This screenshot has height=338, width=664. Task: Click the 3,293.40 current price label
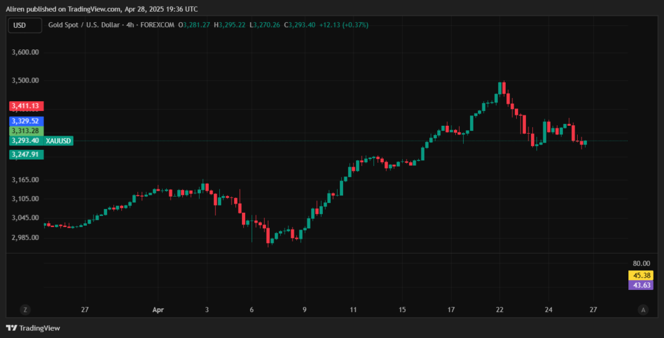[26, 141]
